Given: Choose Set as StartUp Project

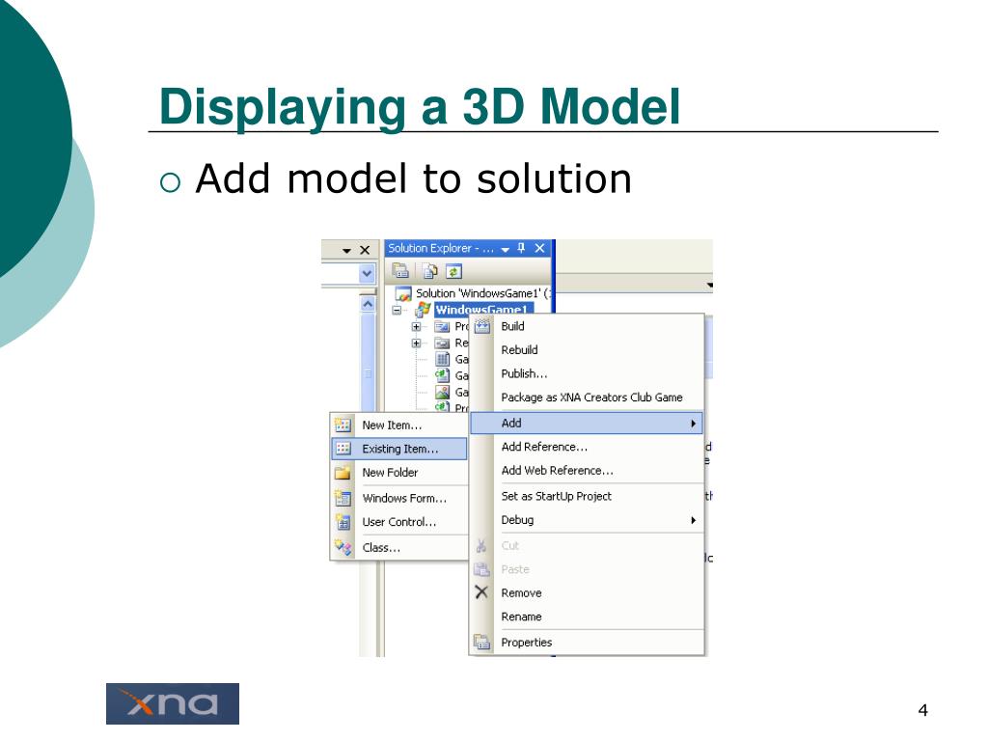Looking at the screenshot, I should click(x=588, y=496).
